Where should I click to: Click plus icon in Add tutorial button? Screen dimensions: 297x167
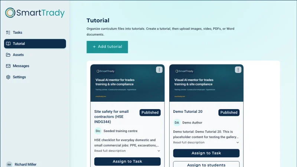tap(94, 47)
